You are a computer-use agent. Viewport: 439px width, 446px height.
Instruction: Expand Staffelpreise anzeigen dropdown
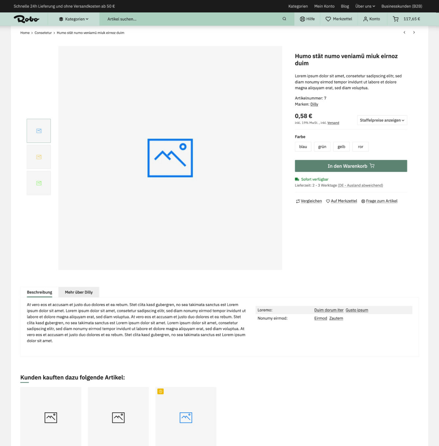pyautogui.click(x=382, y=120)
